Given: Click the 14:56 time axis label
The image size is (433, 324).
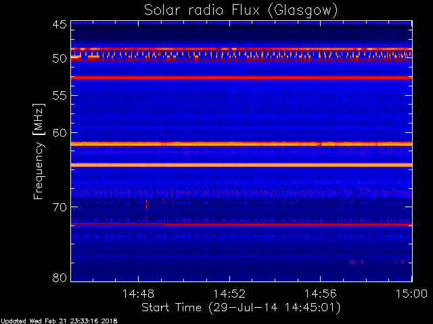Looking at the screenshot, I should click(x=320, y=294).
